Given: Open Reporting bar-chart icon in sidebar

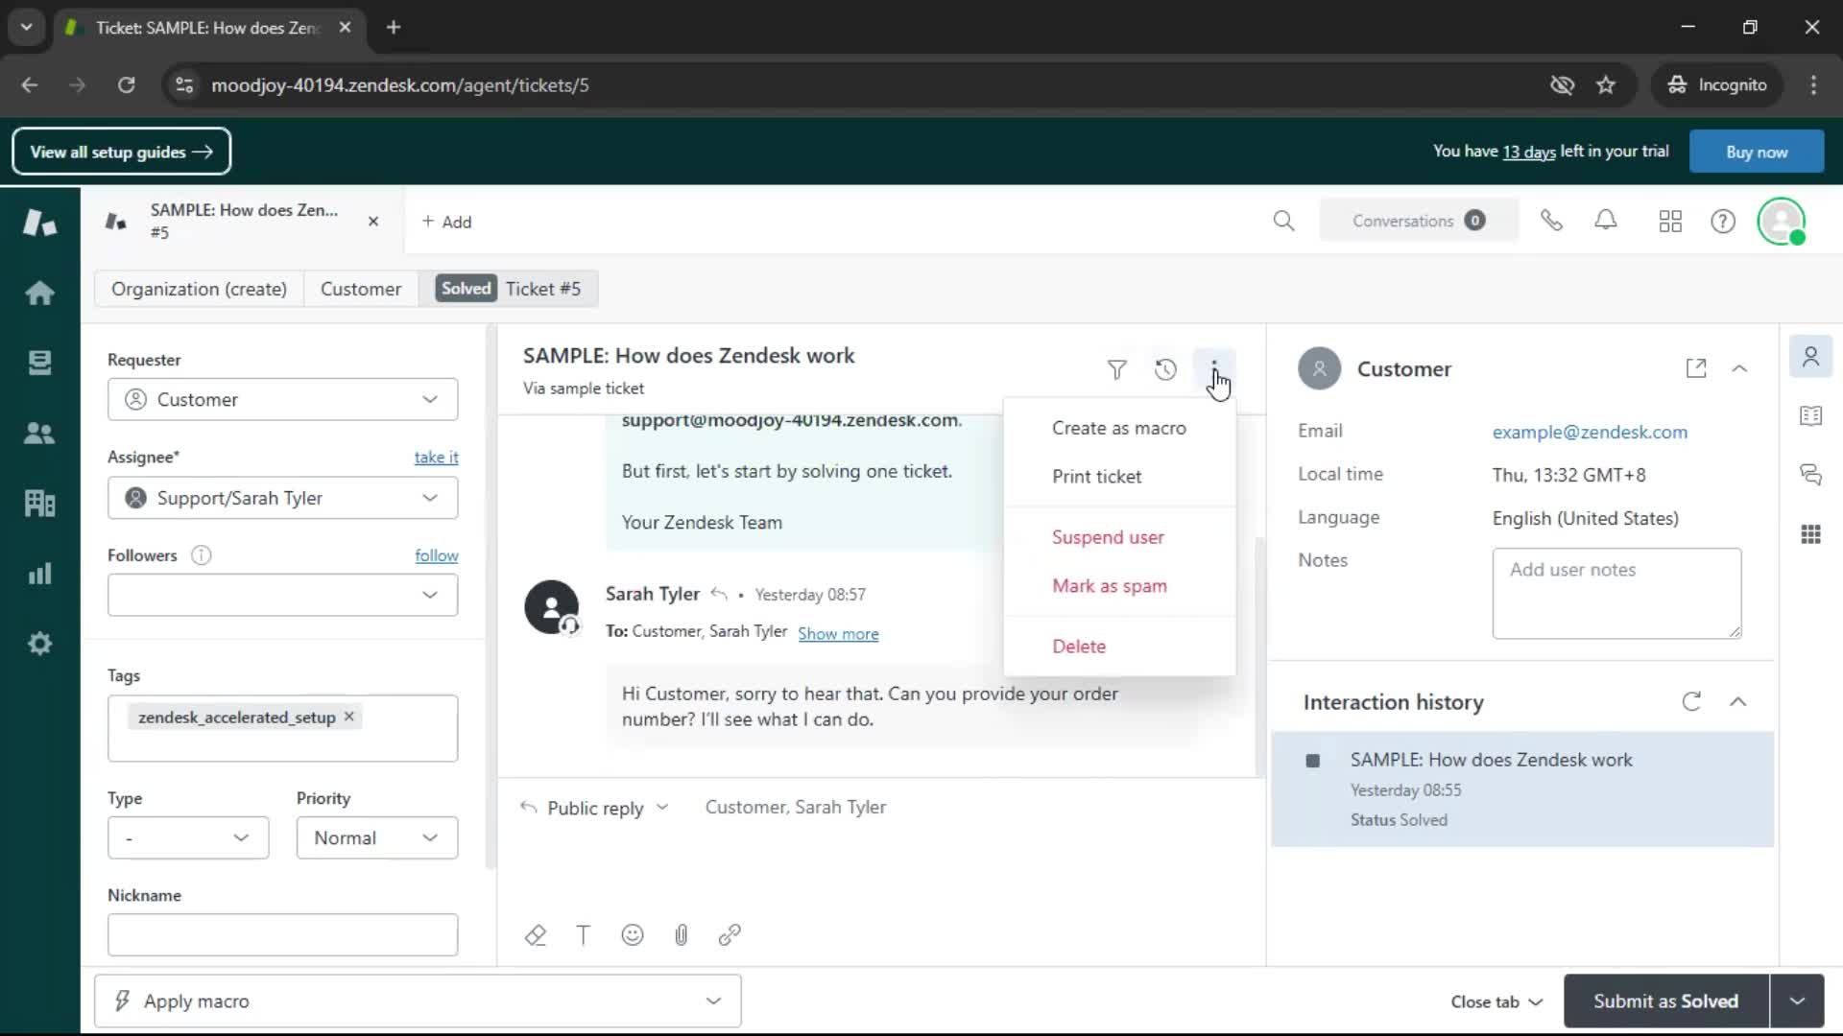Looking at the screenshot, I should (x=39, y=574).
